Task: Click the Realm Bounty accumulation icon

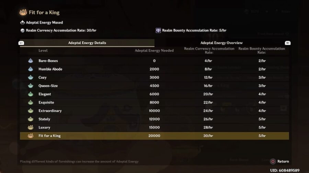Action: 158,30
